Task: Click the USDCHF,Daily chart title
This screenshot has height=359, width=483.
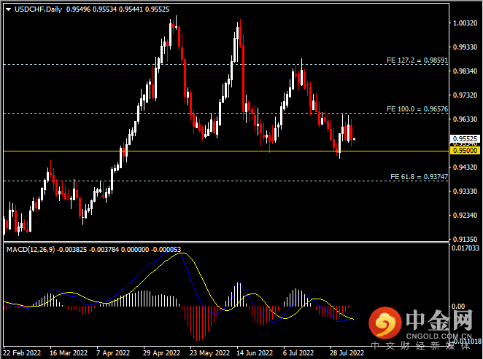Action: click(x=38, y=9)
